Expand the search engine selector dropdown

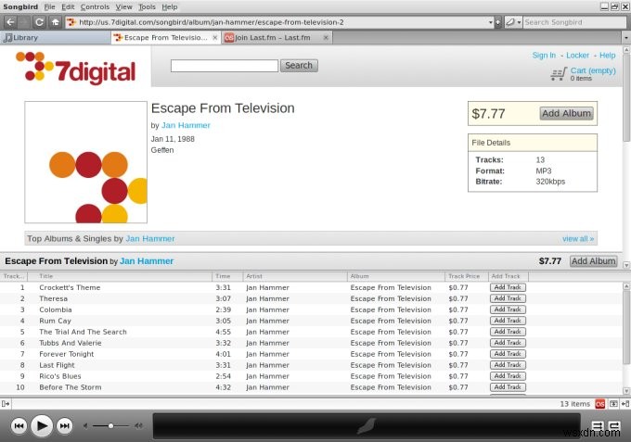(x=513, y=22)
